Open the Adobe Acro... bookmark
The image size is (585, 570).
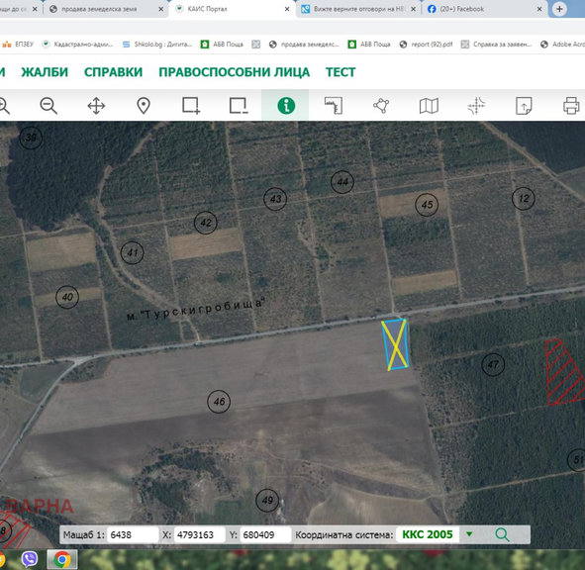[x=562, y=44]
